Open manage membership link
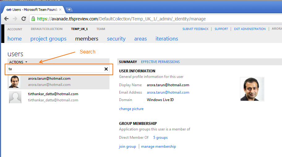This screenshot has width=282, height=157. coord(158,146)
